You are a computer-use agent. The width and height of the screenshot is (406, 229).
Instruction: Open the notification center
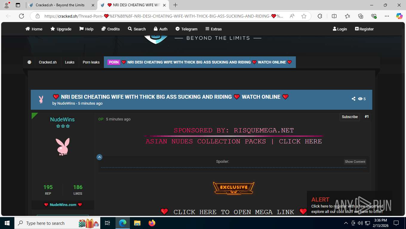396,223
